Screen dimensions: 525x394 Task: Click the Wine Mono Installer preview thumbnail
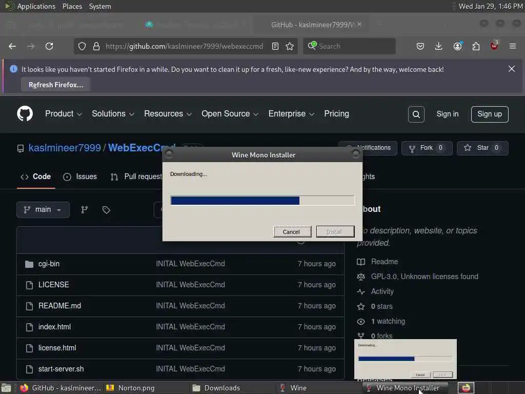(x=406, y=359)
